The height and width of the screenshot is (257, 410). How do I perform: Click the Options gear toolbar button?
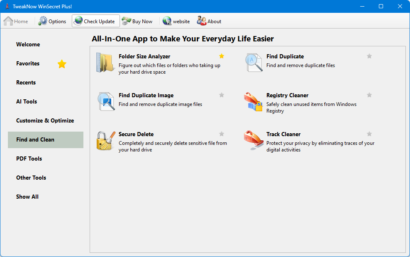[52, 21]
